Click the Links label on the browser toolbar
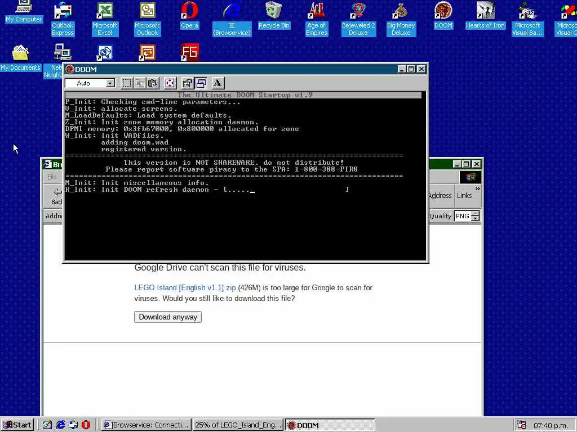Viewport: 577px width, 432px height. pyautogui.click(x=464, y=195)
